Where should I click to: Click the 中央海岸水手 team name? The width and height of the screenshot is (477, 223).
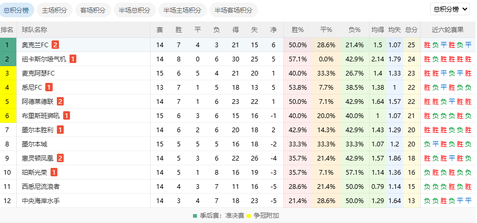tap(41, 200)
